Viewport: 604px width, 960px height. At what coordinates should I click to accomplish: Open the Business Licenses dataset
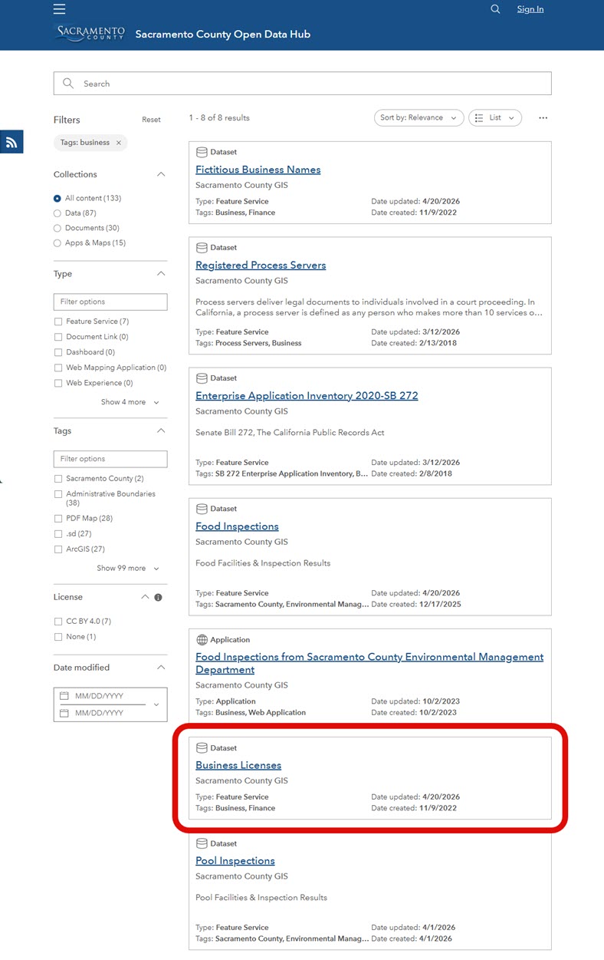[x=238, y=765]
